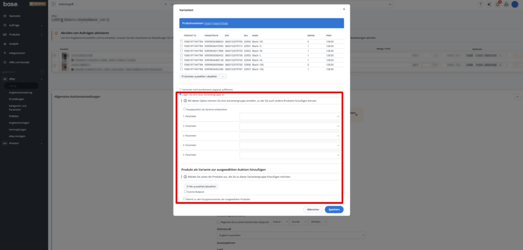Open the Sofortzugriff dropdown
Image resolution: width=523 pixels, height=250 pixels.
click(68, 4)
